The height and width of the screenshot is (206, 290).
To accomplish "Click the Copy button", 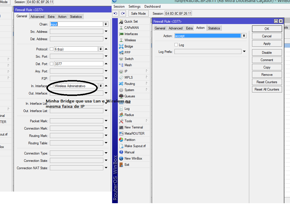I will tap(267, 67).
